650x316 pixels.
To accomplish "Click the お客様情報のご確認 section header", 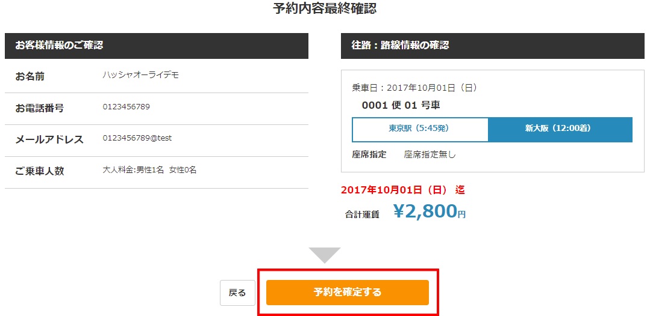I will 59,46.
